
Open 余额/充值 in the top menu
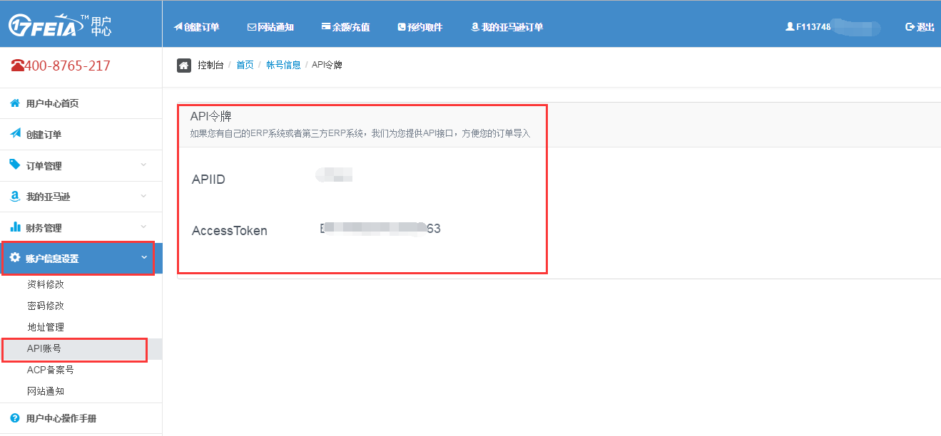click(345, 27)
